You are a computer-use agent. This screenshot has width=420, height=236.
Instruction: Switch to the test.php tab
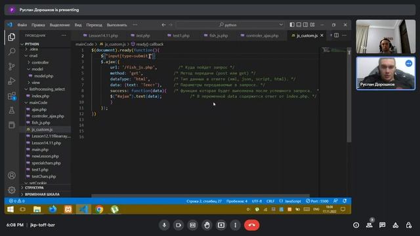coord(140,35)
